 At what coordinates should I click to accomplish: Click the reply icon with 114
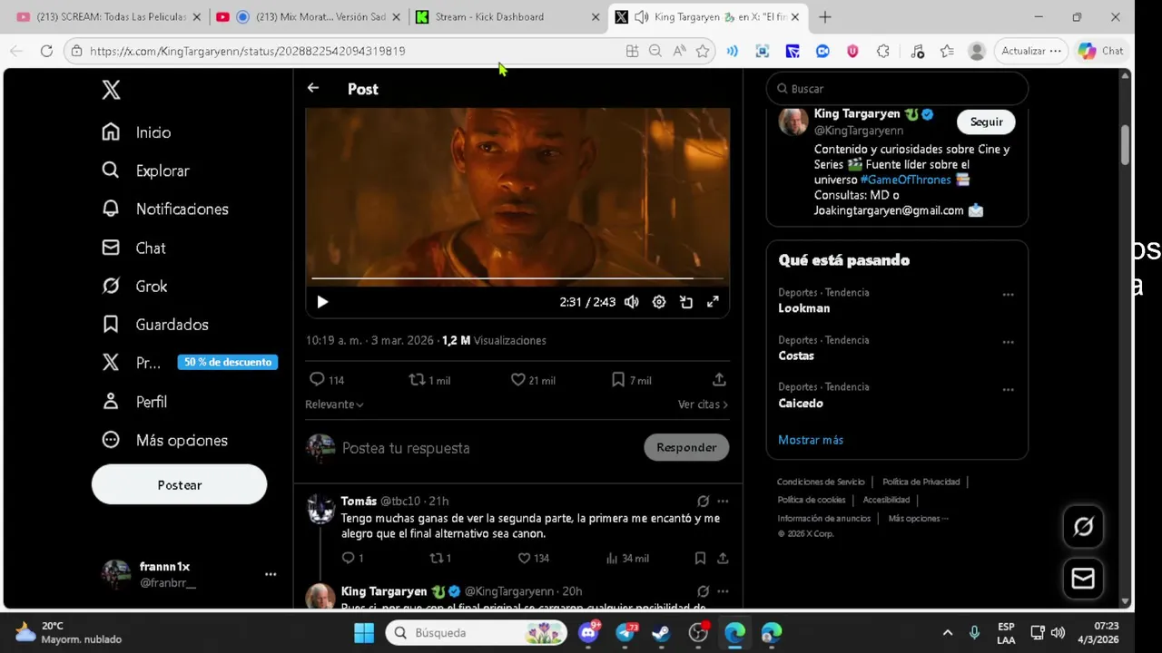326,379
